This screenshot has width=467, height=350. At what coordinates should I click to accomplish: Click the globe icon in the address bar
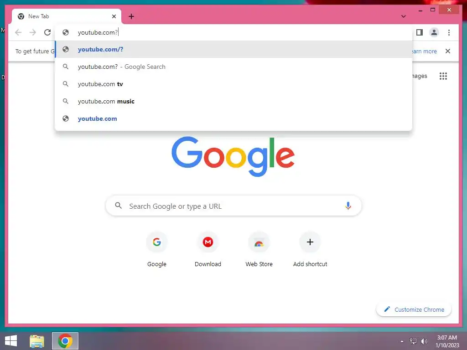pos(66,32)
